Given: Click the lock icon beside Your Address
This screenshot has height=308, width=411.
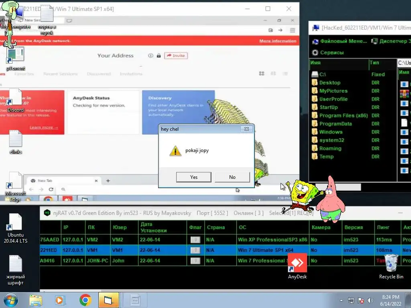Looking at the screenshot, I should pyautogui.click(x=159, y=55).
